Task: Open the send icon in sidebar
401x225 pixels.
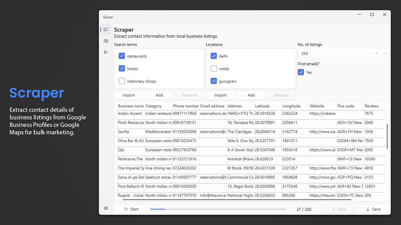Action: (x=106, y=52)
